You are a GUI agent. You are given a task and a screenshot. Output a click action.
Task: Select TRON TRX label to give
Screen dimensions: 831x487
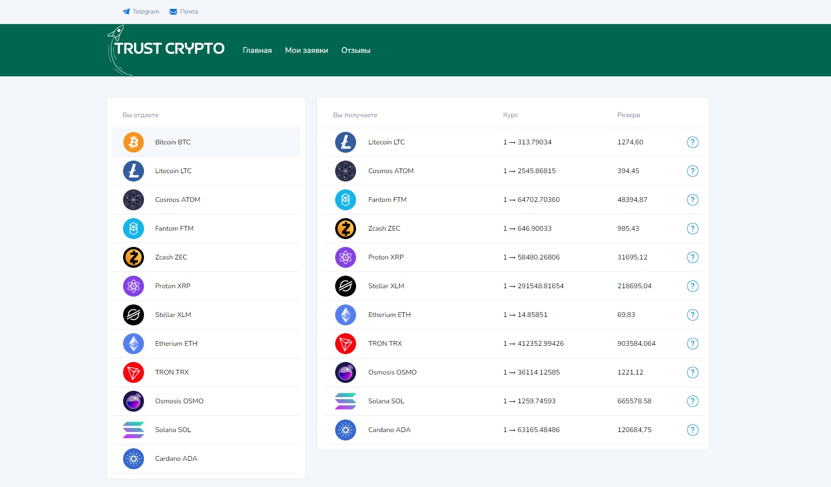click(172, 372)
